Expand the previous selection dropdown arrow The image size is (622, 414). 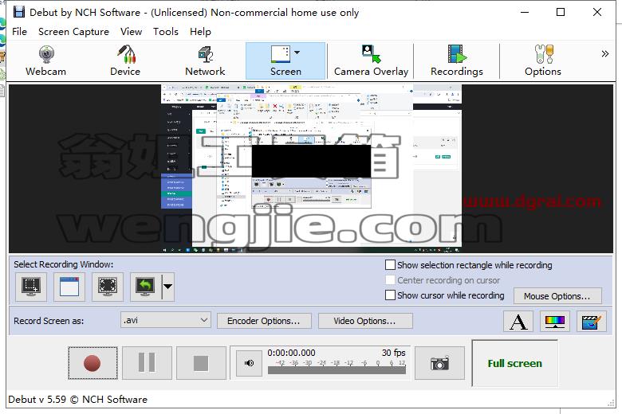click(168, 287)
